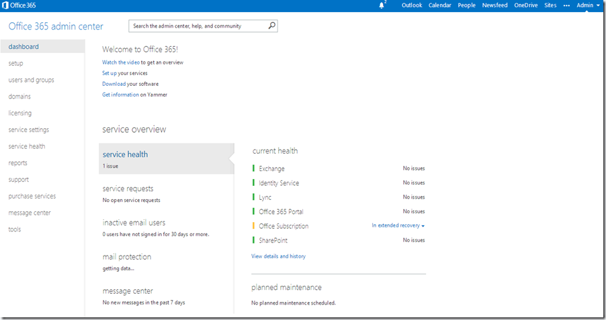606x320 pixels.
Task: Click No issues status for SharePoint
Action: [414, 240]
